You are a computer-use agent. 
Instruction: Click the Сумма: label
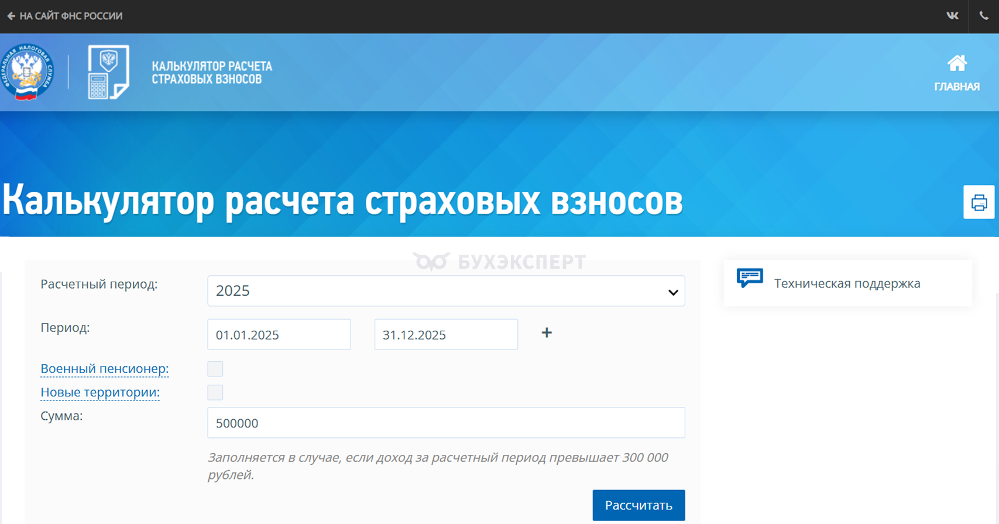click(61, 416)
